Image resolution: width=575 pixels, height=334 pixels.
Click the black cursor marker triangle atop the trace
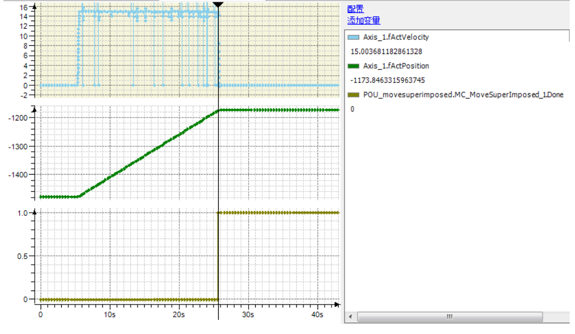tap(218, 4)
